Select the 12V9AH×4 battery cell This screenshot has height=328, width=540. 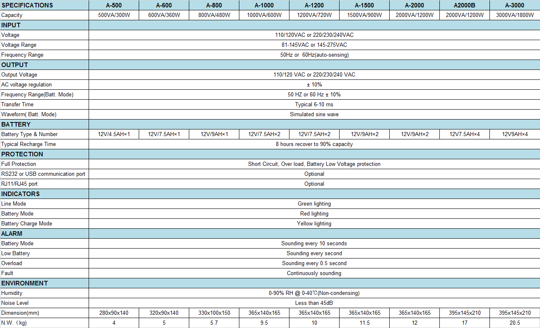[515, 134]
